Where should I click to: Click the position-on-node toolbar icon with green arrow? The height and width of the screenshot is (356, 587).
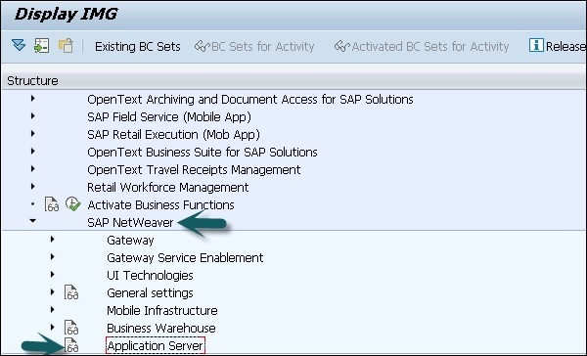(x=41, y=46)
